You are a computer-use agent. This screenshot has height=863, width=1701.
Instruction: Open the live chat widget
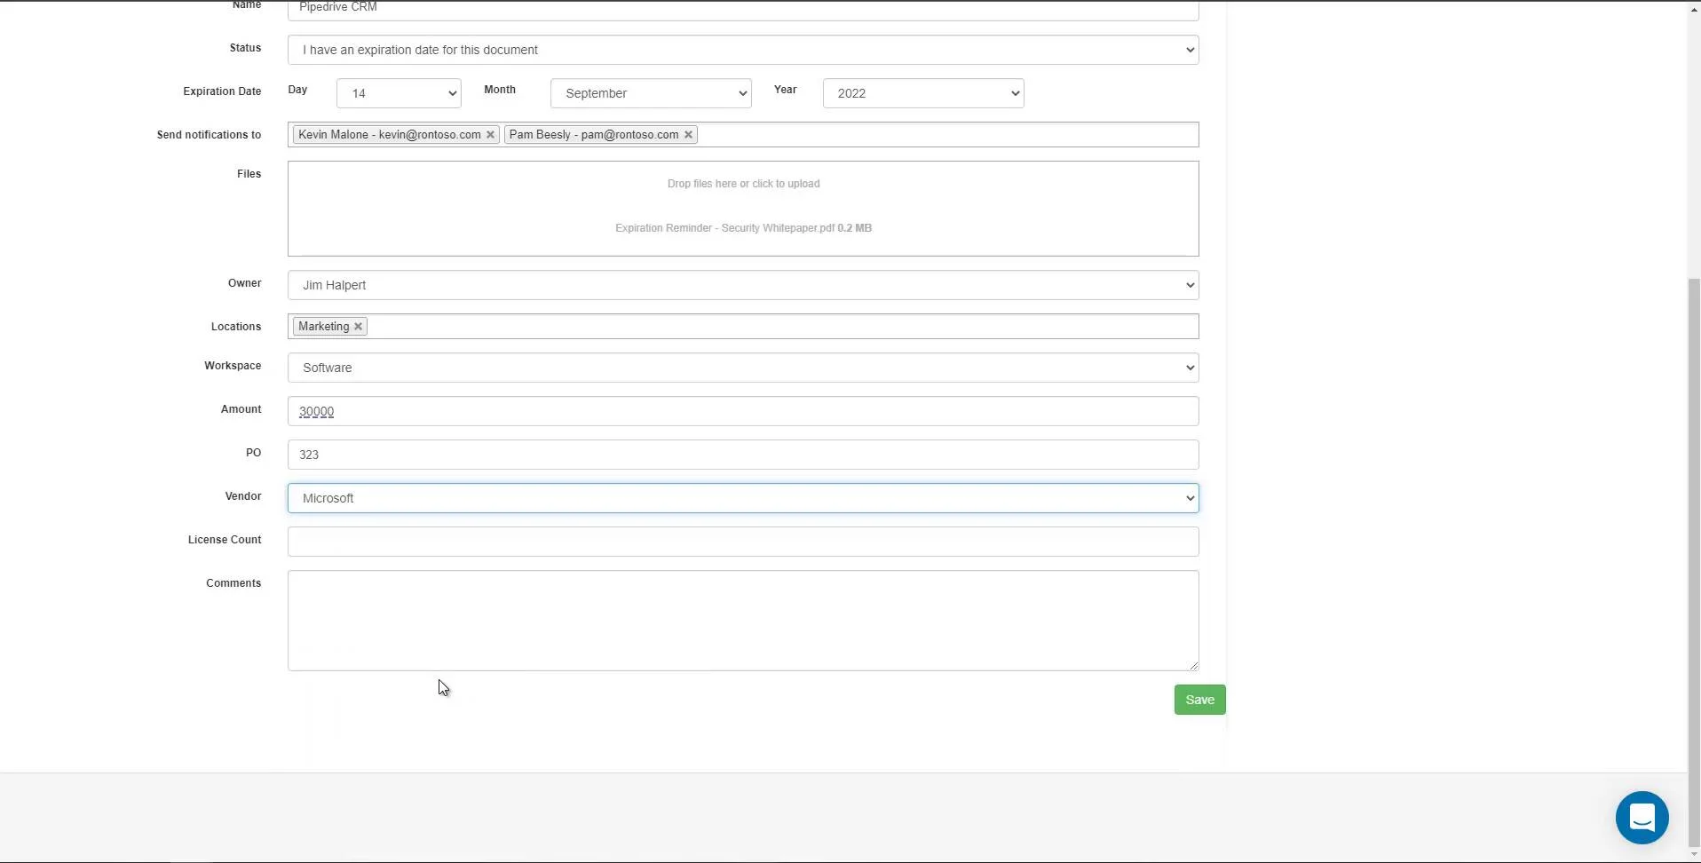(x=1642, y=818)
